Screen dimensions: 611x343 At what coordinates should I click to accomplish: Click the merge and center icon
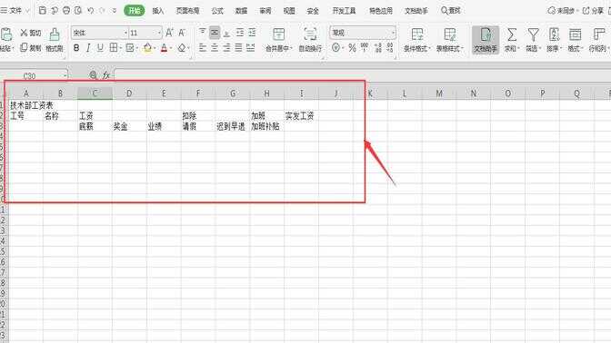(278, 34)
